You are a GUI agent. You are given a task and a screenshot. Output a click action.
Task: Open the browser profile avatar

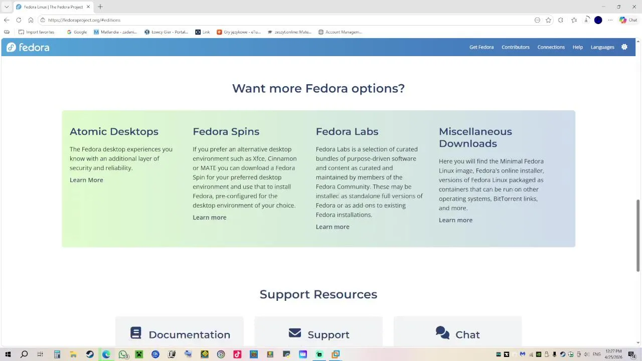[x=598, y=20]
